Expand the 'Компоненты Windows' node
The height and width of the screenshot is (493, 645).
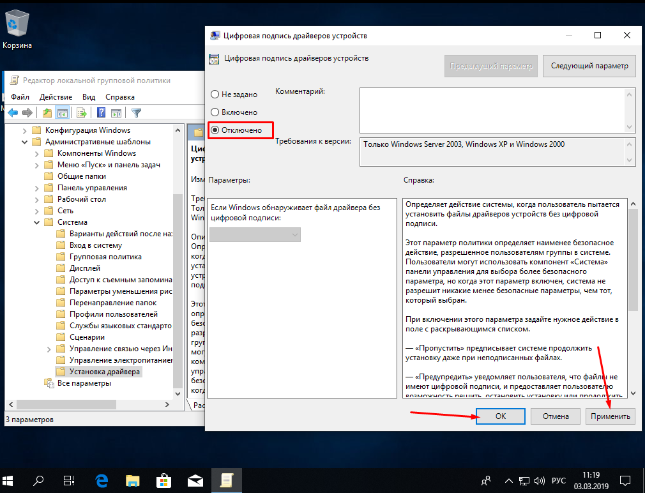click(36, 154)
